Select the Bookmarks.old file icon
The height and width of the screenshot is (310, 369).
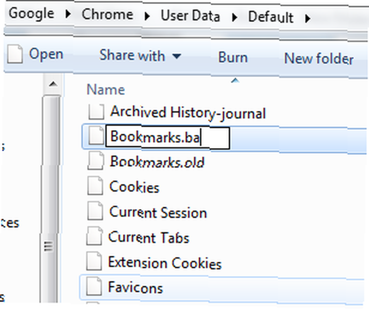pyautogui.click(x=96, y=161)
